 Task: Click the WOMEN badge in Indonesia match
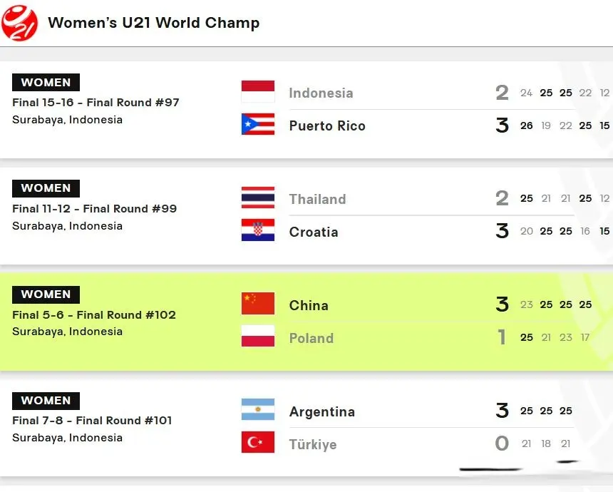(46, 82)
